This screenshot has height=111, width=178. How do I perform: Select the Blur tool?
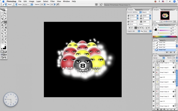click(x=2, y=30)
